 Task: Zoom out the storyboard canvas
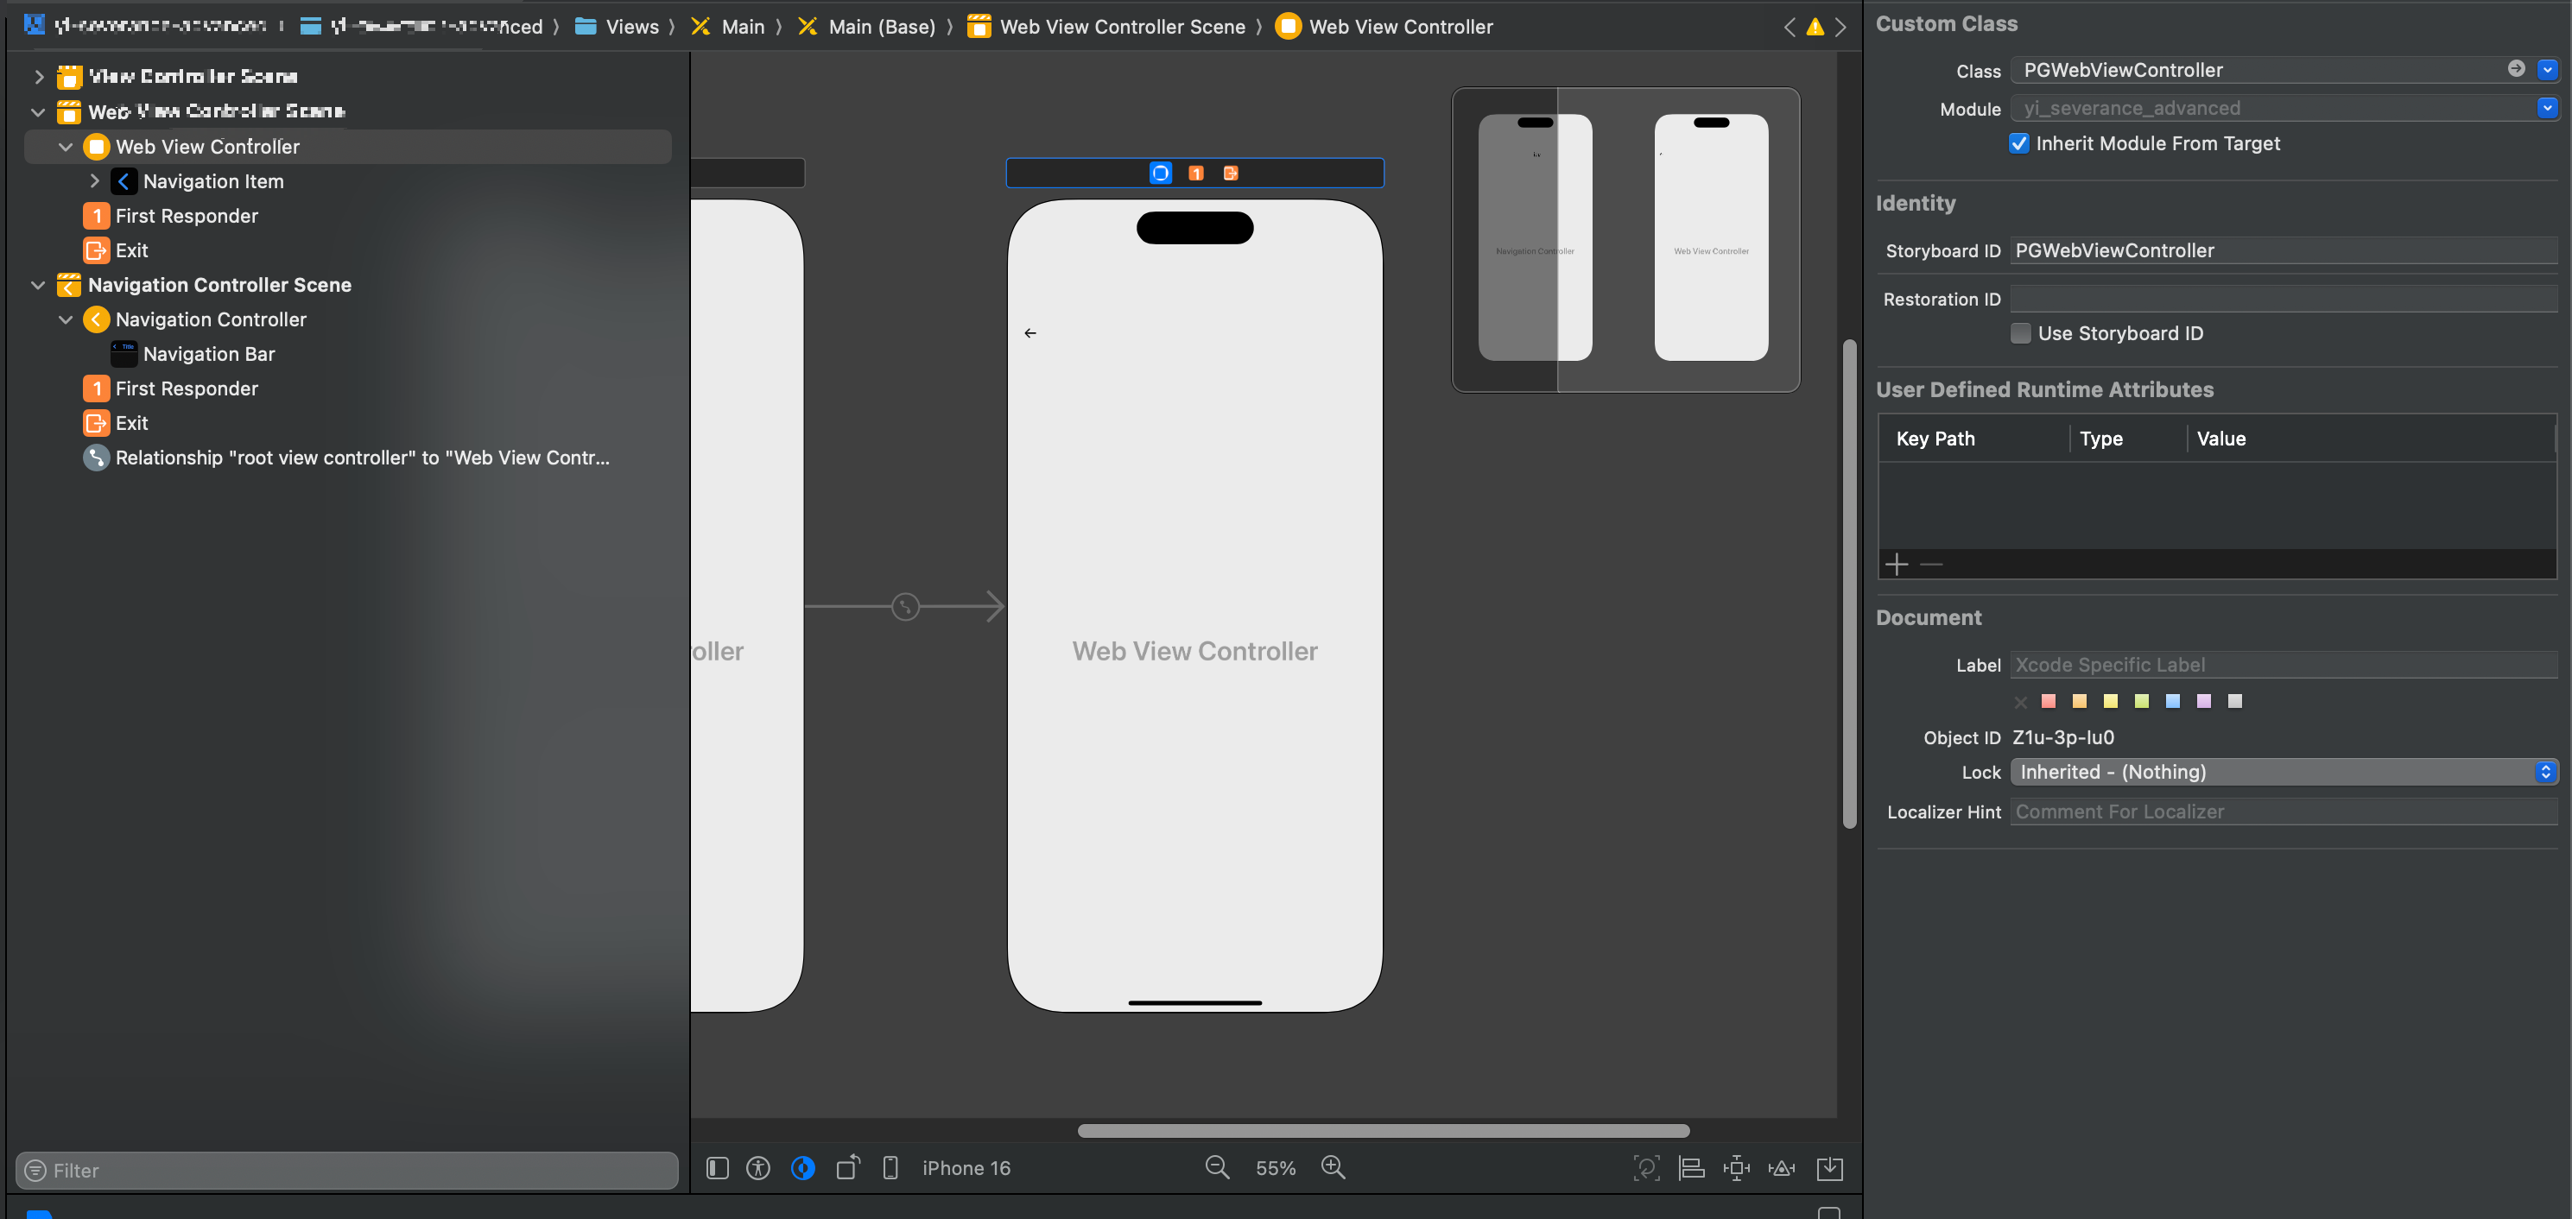1217,1168
